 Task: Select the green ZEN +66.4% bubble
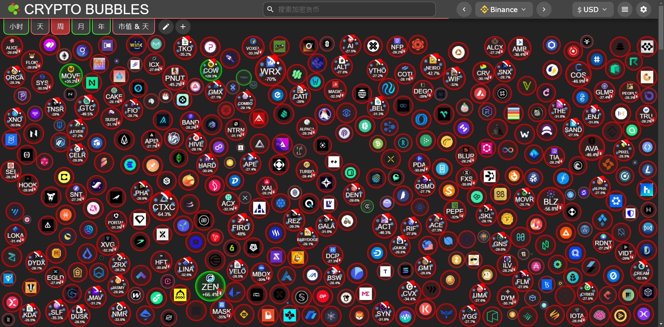click(210, 287)
